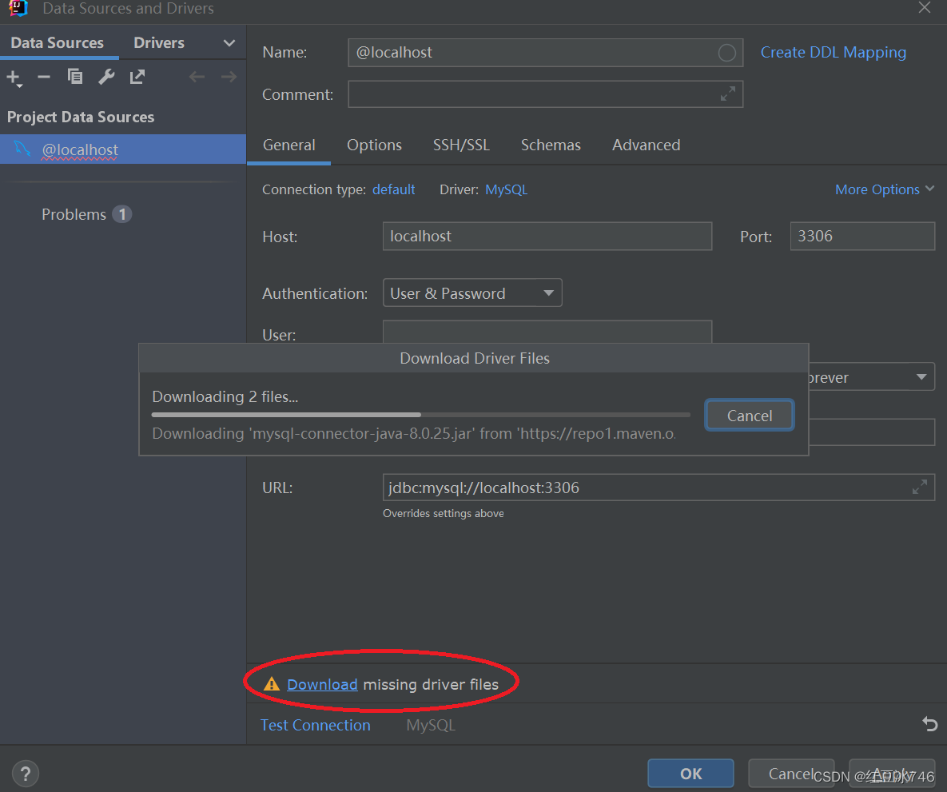Switch to the Data Sources tab
Image resolution: width=947 pixels, height=792 pixels.
point(58,43)
